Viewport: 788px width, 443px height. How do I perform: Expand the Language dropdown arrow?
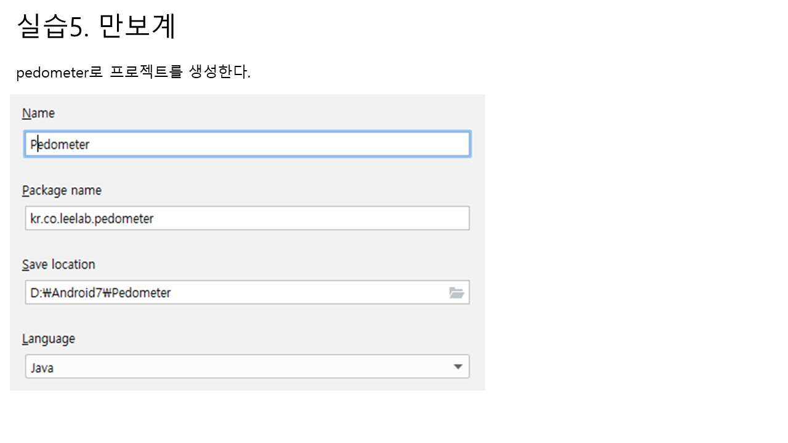(457, 367)
